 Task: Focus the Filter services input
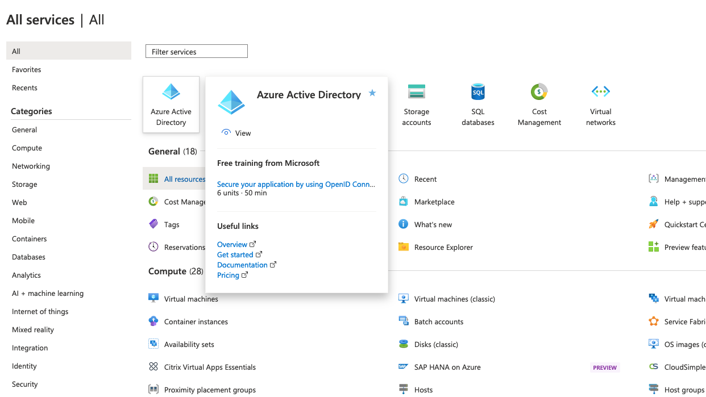pos(197,51)
